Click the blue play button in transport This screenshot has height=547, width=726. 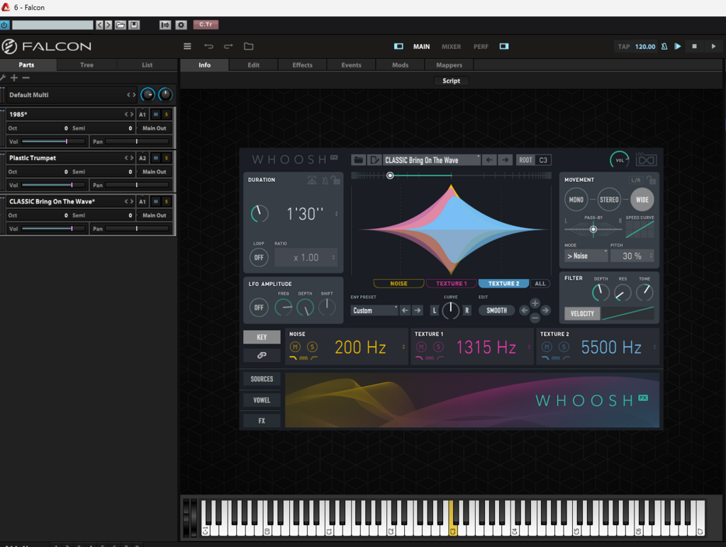coord(677,46)
